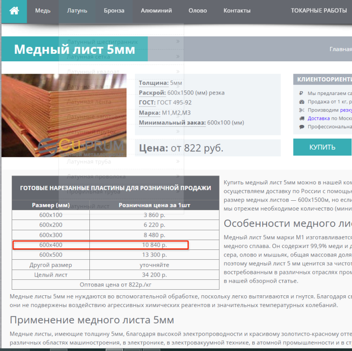Viewport: 352px width, 351px height.
Task: Click the scissors icon beside cutting text
Action: (301, 110)
